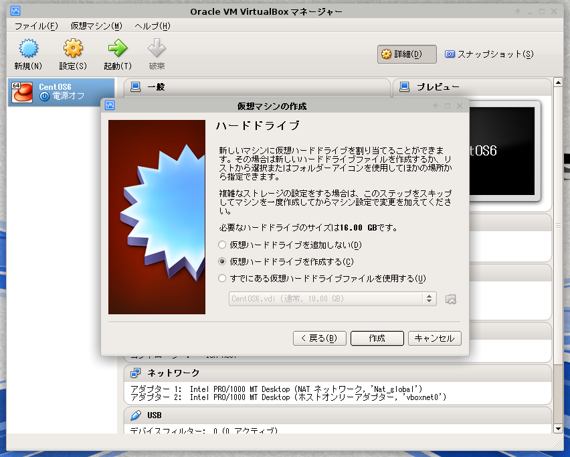
Task: Open Settings (設定) gear toolbar icon
Action: point(73,48)
